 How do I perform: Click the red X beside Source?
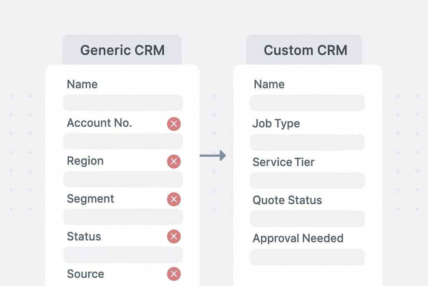[x=174, y=274]
